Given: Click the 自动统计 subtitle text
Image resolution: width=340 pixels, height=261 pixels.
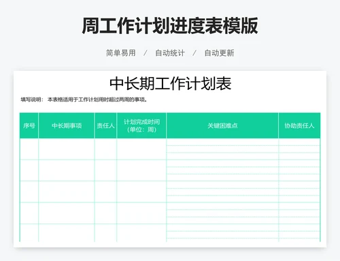Looking at the screenshot, I should click(x=170, y=53).
